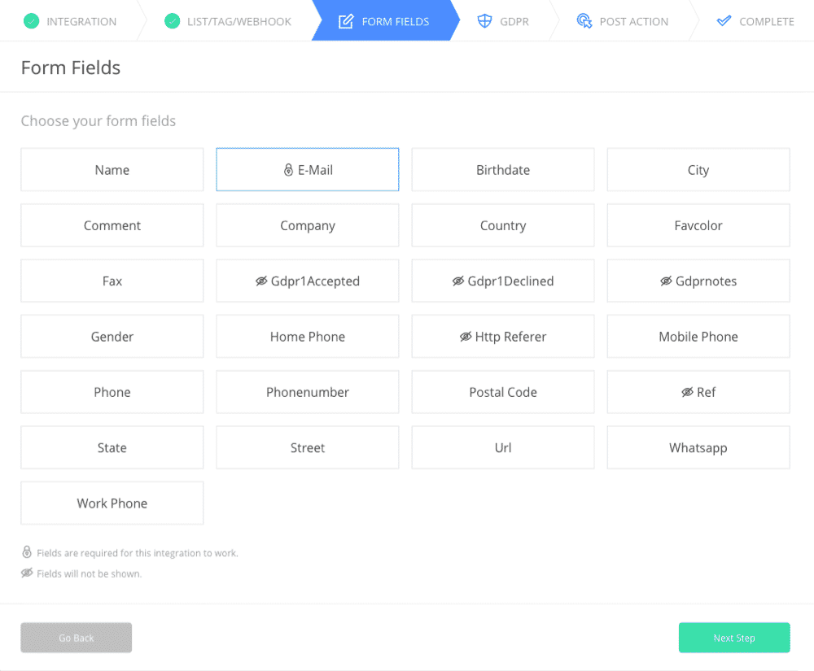Click the Next Step button
The image size is (814, 671).
click(734, 638)
